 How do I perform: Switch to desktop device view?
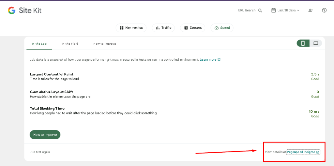[316, 43]
